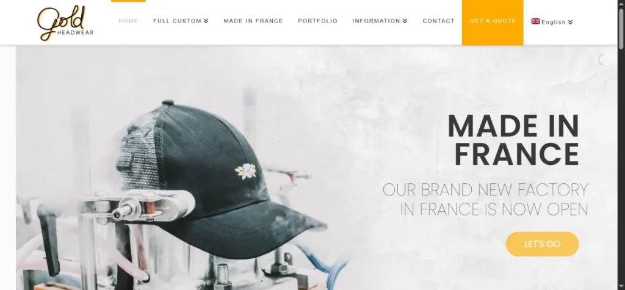The height and width of the screenshot is (290, 625).
Task: Click the scrollbar up arrow
Action: coord(621,3)
